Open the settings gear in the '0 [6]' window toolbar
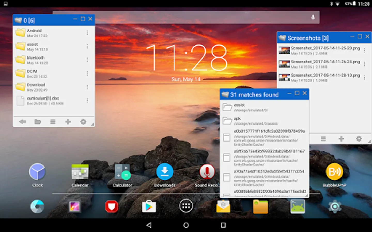The height and width of the screenshot is (232, 372). [83, 122]
